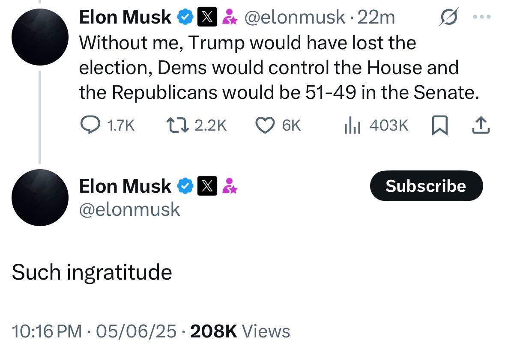Click the lower tweet's profile avatar
This screenshot has height=343, width=505.
(40, 197)
